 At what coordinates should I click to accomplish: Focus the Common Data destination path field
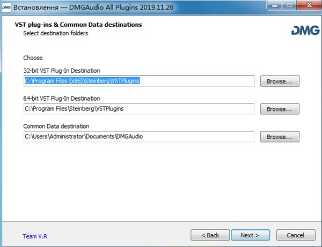139,137
